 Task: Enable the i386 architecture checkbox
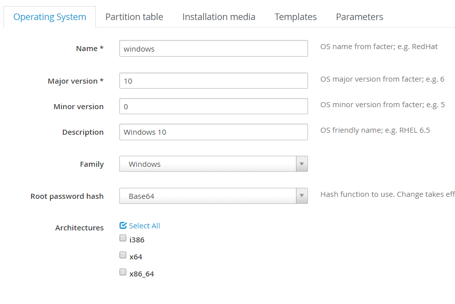pyautogui.click(x=123, y=238)
